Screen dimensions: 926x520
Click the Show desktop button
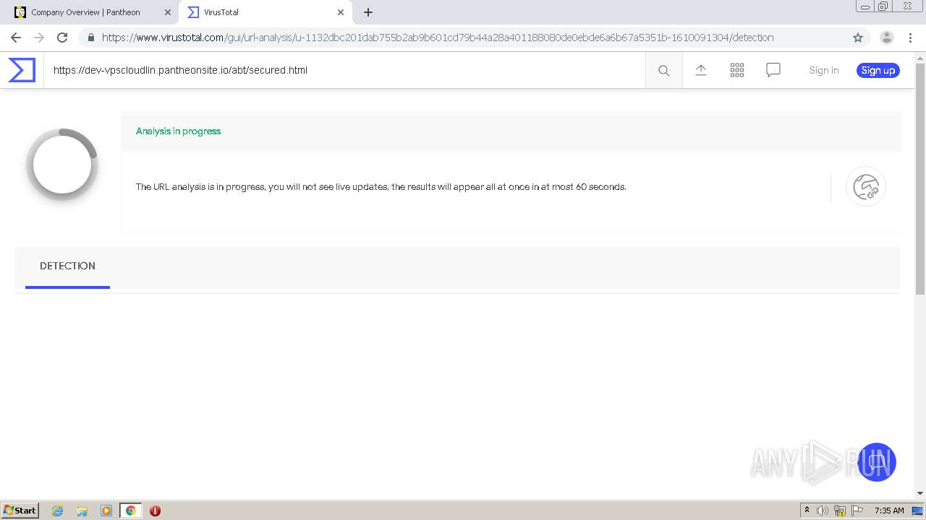918,511
